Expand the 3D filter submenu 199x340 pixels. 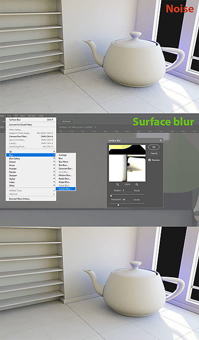pyautogui.click(x=31, y=152)
